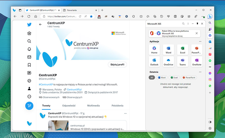Open the centrumxp.pl article card thumbnail
225x138 pixels.
[x=58, y=125]
